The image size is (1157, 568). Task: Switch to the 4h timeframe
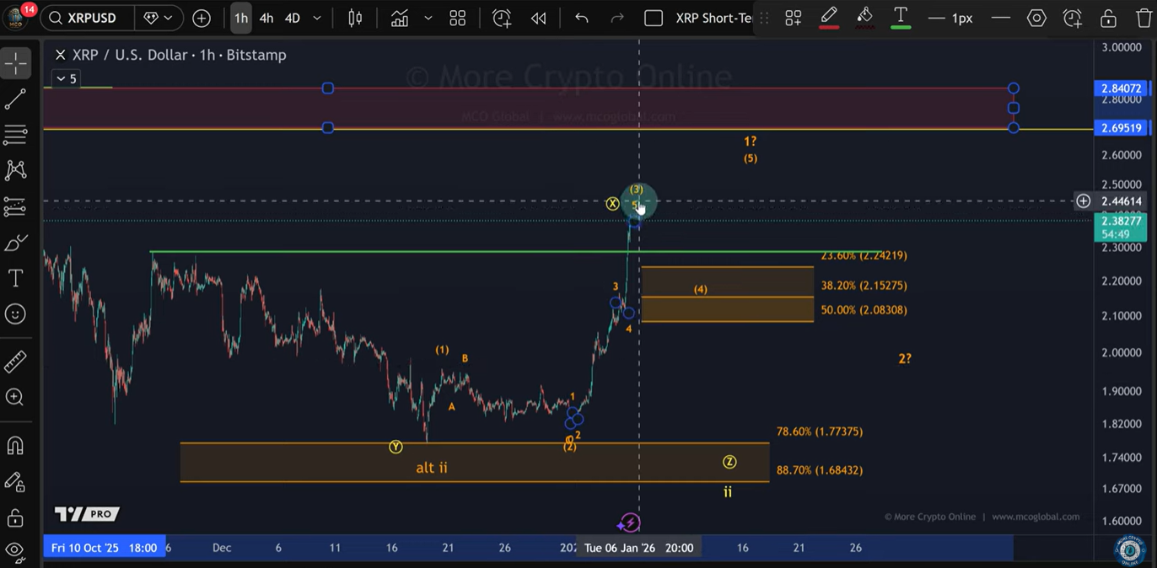pyautogui.click(x=266, y=17)
